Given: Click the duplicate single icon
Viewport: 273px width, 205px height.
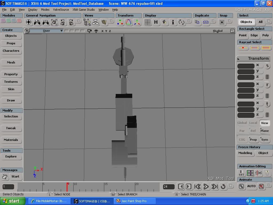Looking at the screenshot, I should (x=197, y=22).
